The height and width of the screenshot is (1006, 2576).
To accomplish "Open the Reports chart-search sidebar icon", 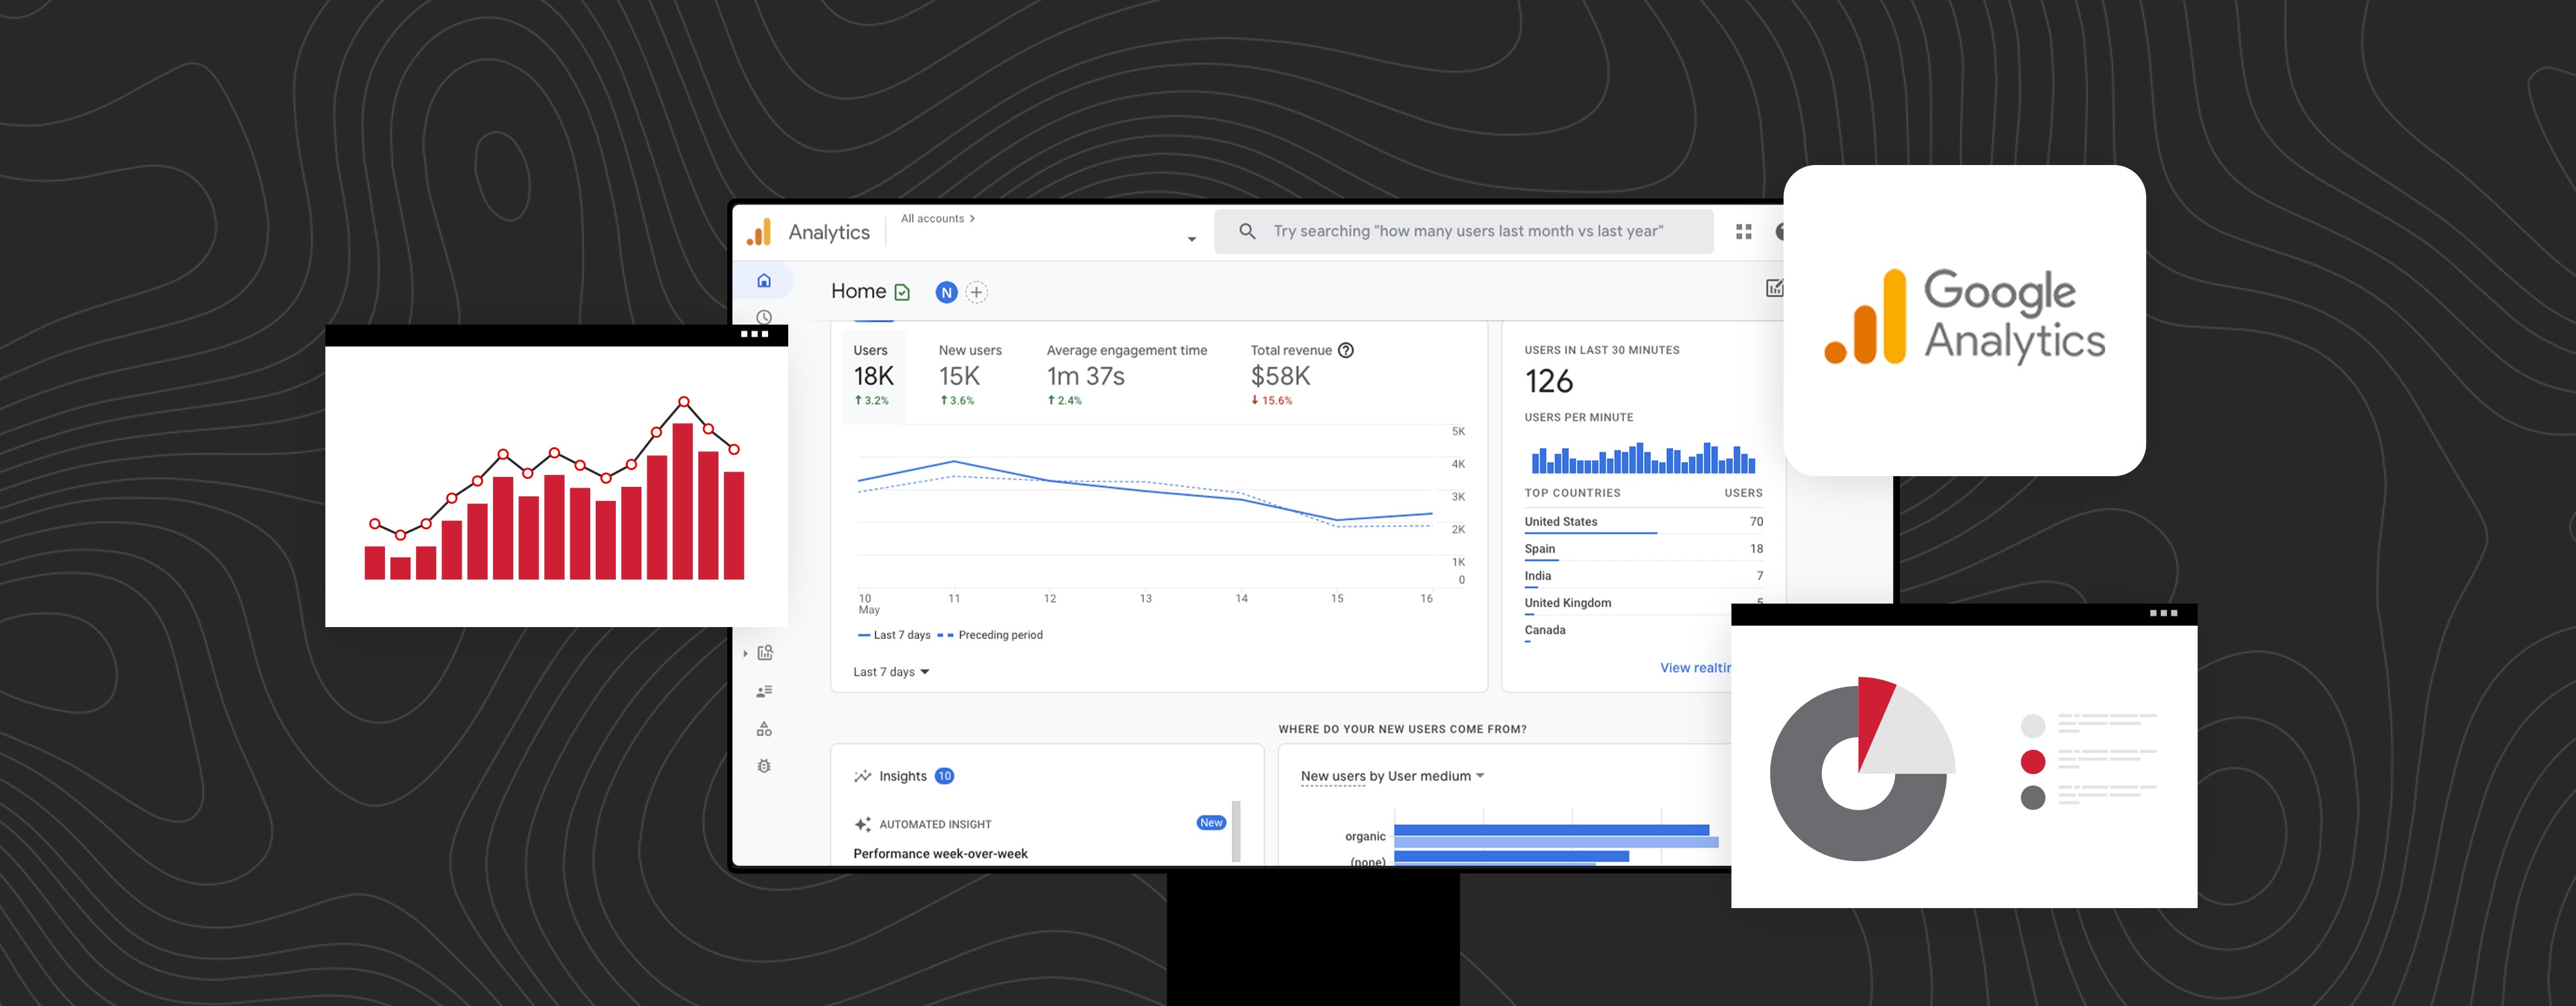I will [765, 653].
